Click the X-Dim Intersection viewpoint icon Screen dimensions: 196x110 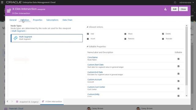(x=9, y=11)
